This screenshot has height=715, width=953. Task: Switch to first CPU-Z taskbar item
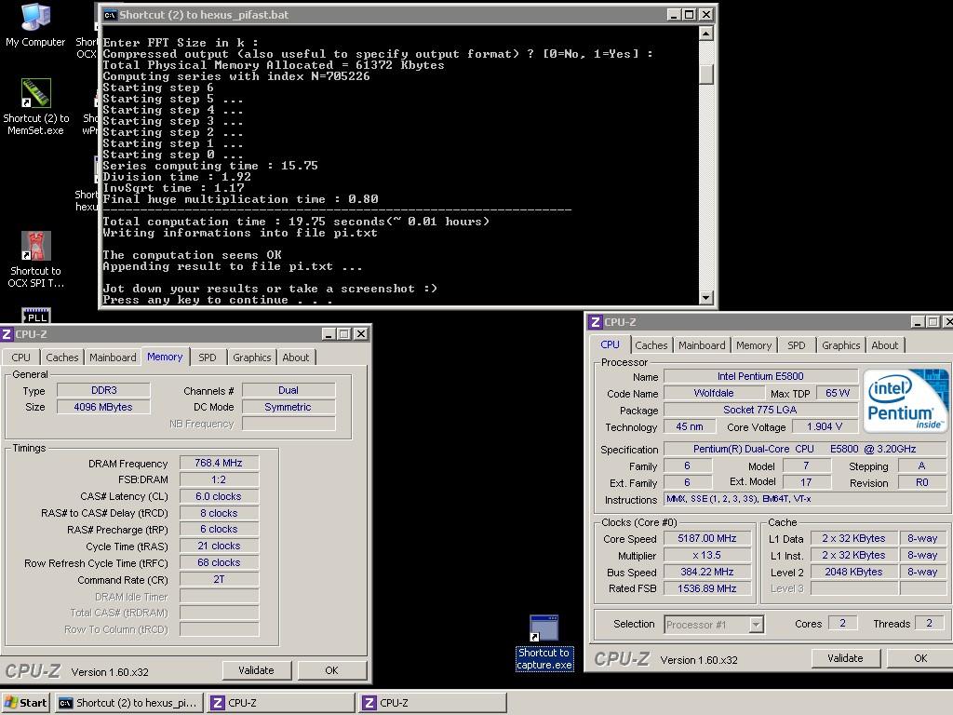click(281, 703)
